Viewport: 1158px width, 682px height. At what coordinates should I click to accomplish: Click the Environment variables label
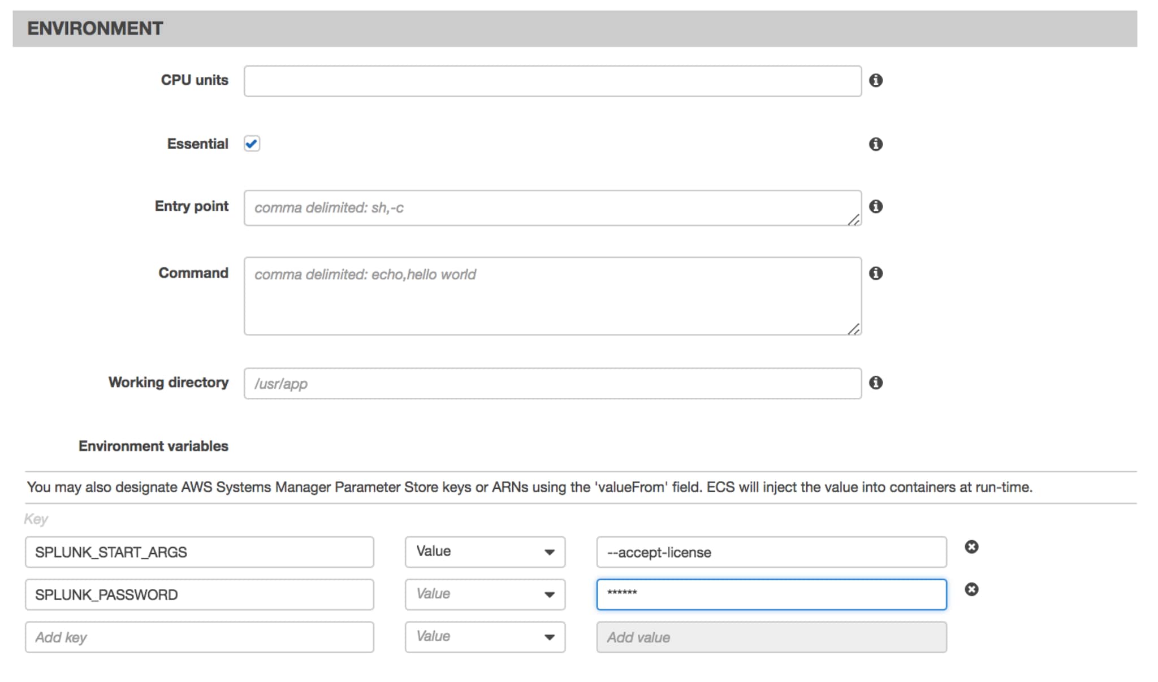(153, 446)
